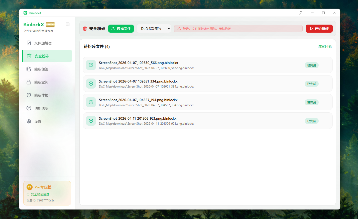The width and height of the screenshot is (358, 219).
Task: Click the 安全粉碎 trash icon in sidebar
Action: click(x=29, y=56)
